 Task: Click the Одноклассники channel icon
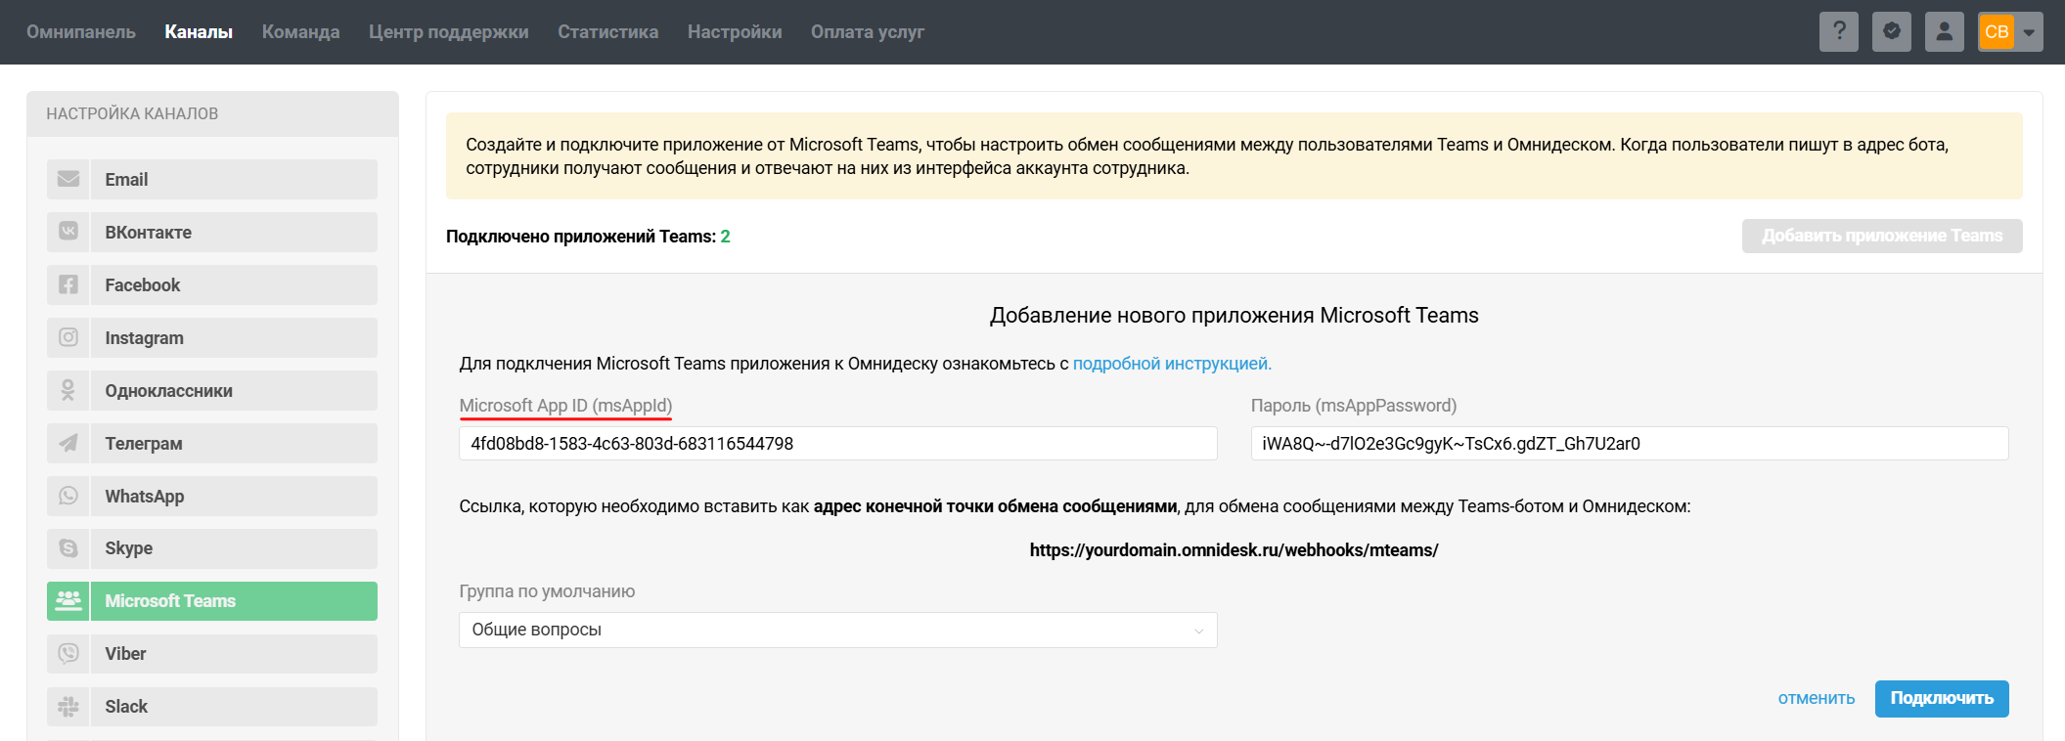[x=68, y=391]
